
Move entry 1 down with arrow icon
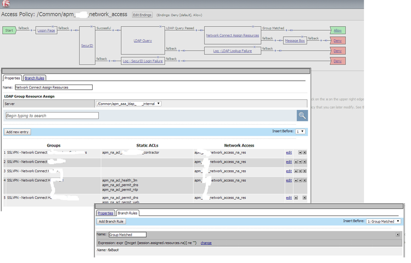pos(300,152)
